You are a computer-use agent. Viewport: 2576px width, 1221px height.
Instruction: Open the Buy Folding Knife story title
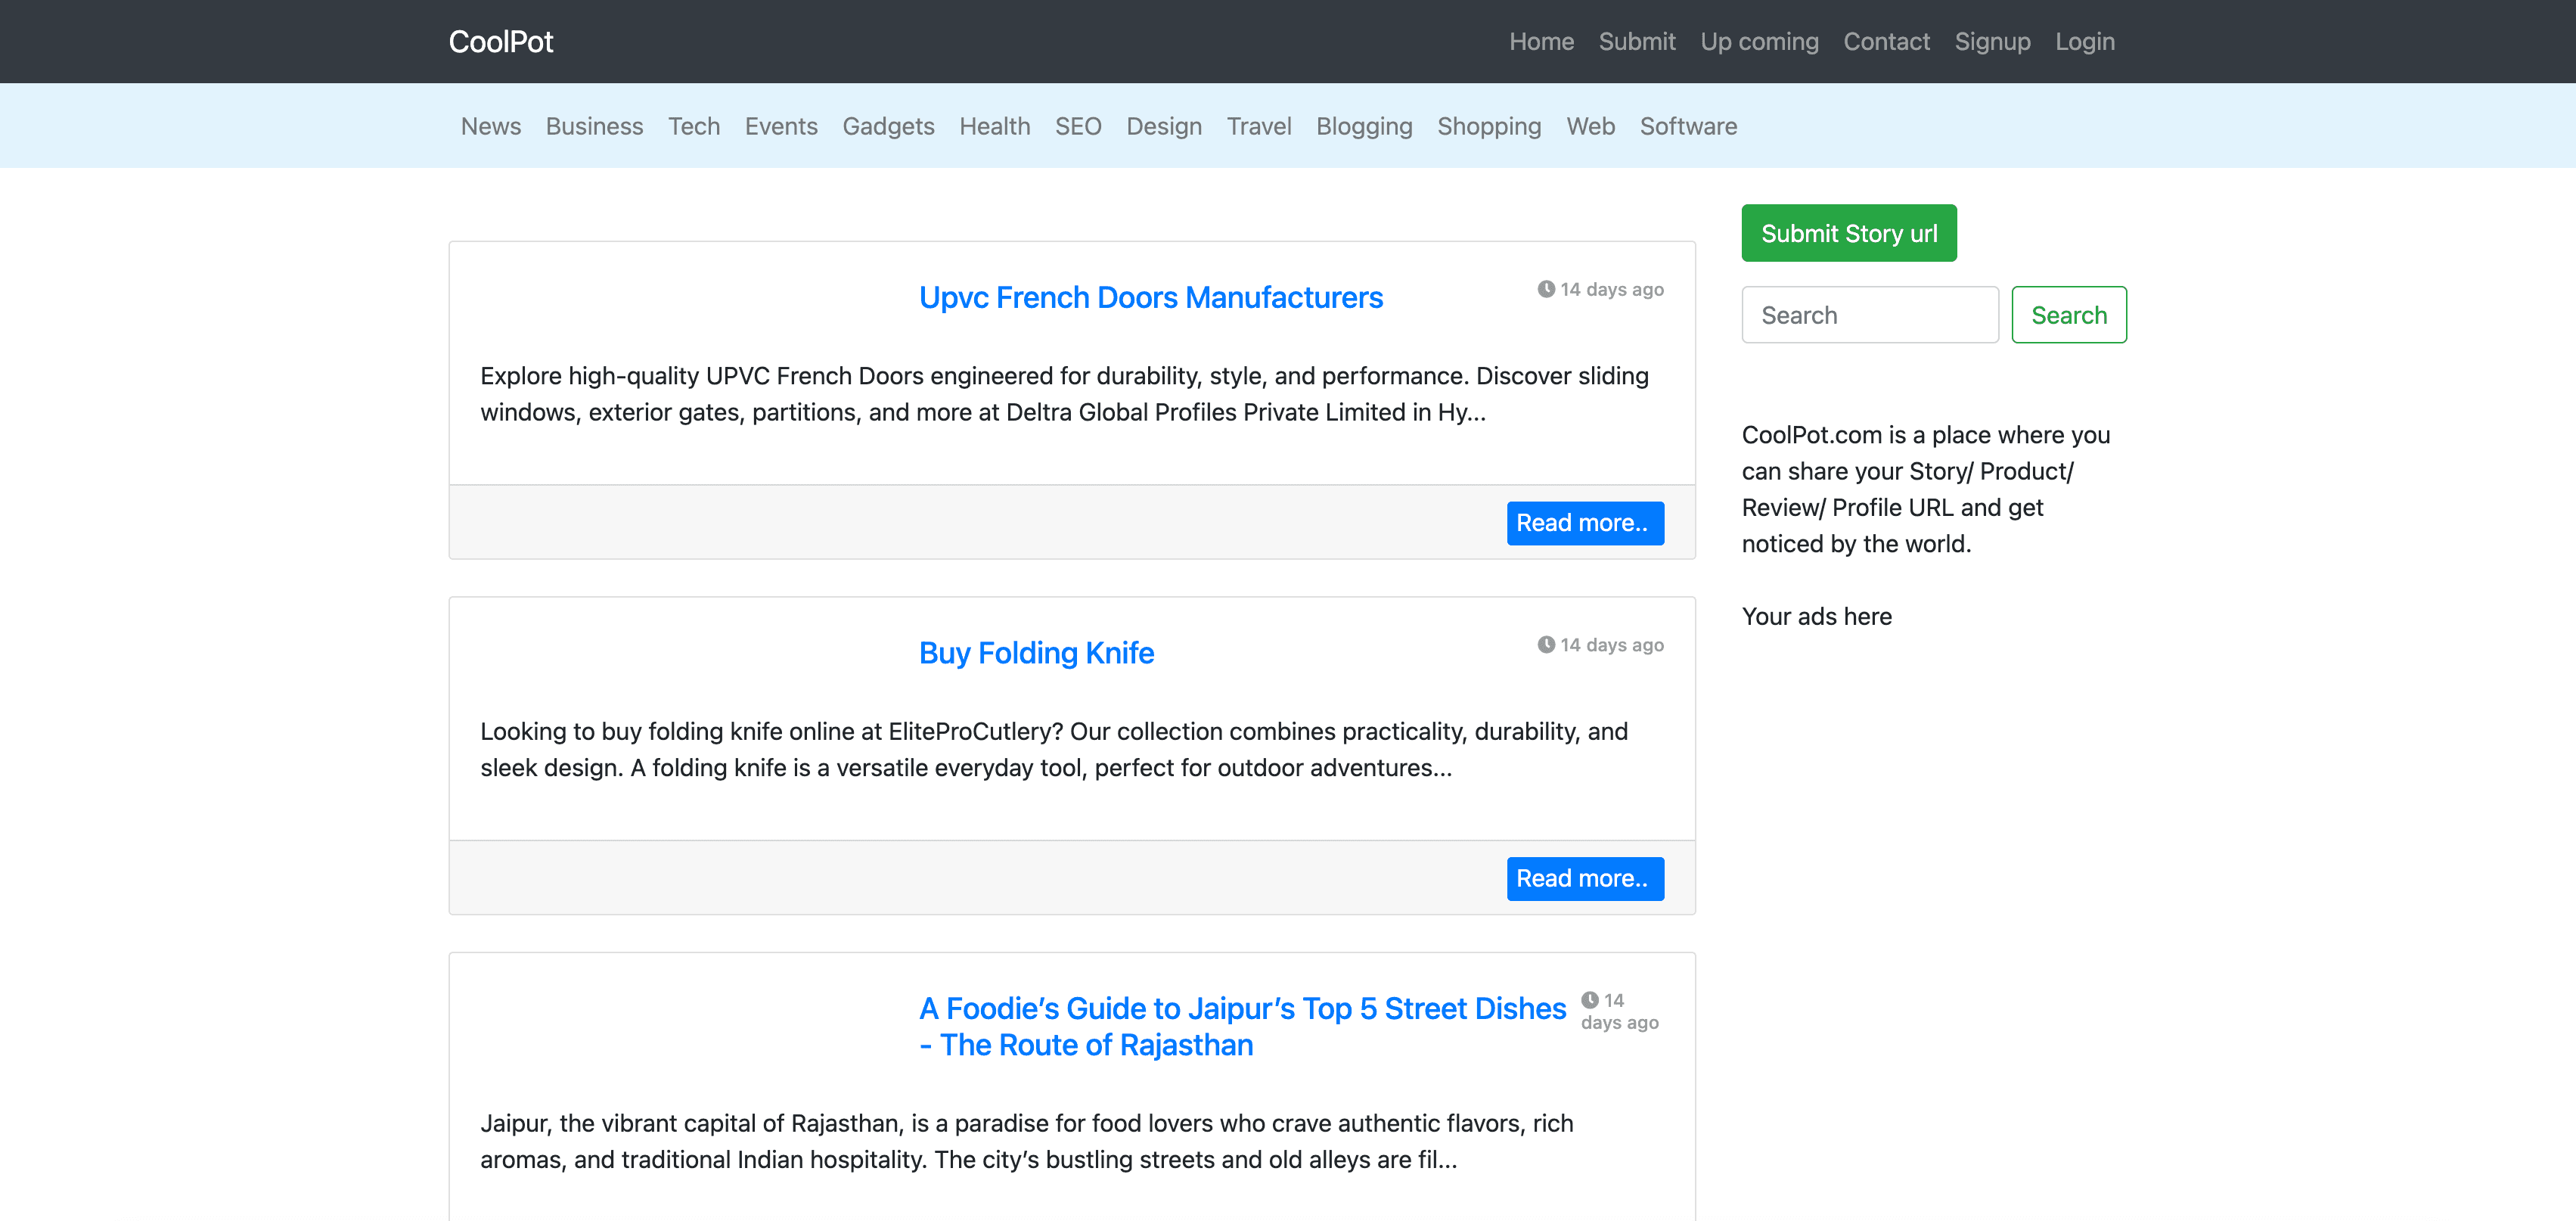click(x=1036, y=653)
